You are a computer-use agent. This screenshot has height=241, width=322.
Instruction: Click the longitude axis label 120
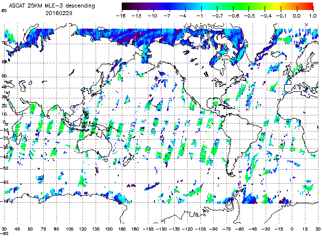tap(83, 229)
